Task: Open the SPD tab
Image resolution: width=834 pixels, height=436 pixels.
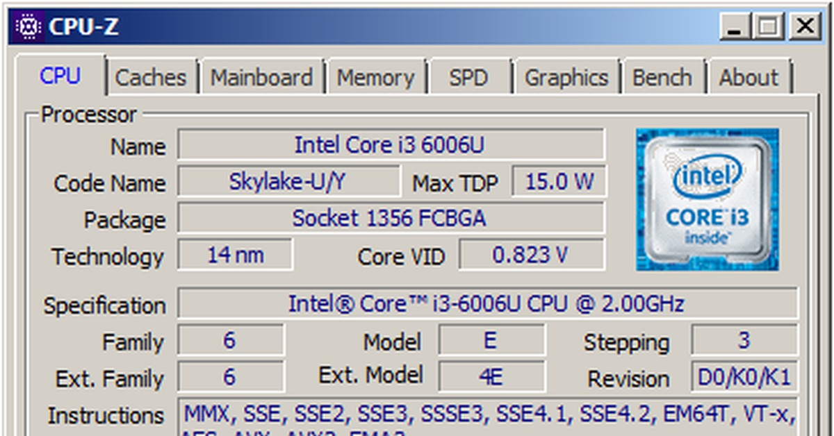Action: coord(470,78)
